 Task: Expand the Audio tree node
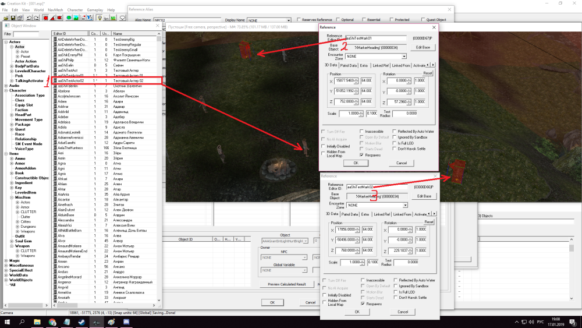(6, 86)
